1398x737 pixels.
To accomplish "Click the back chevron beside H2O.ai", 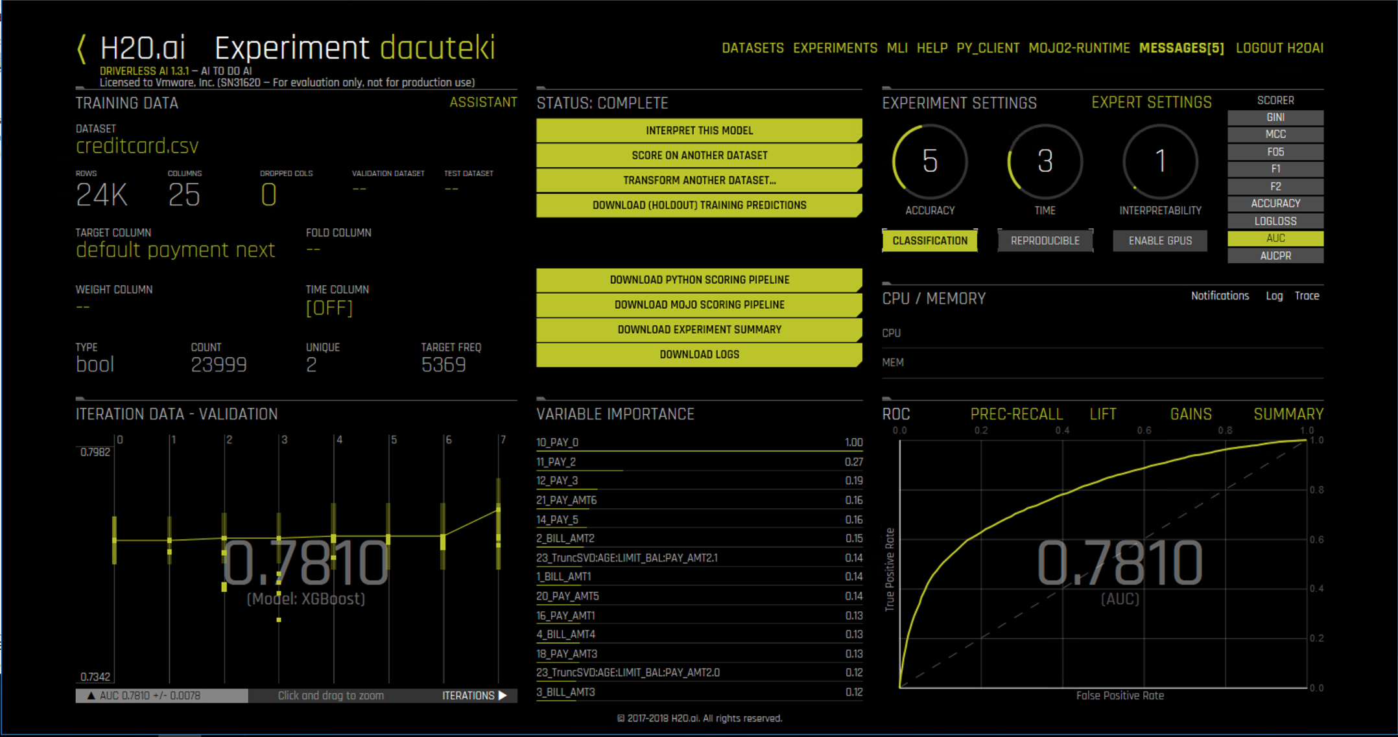I will coord(82,49).
